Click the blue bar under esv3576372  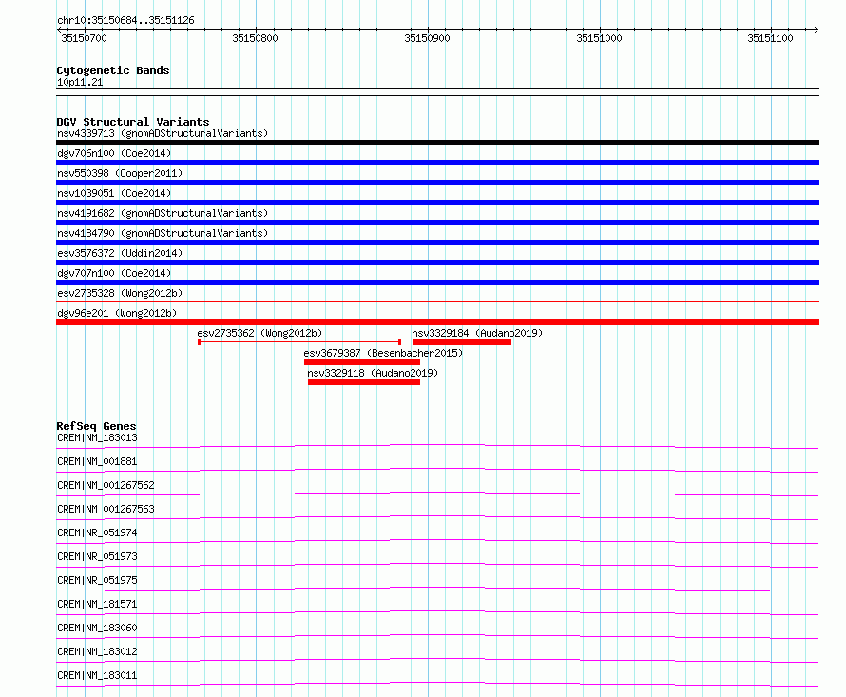[437, 262]
